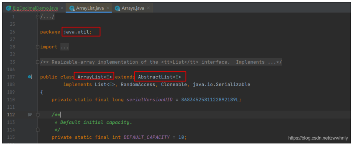The height and width of the screenshot is (146, 353).
Task: Click the implemented-method gutter icon on line 107
Action: pos(30,77)
